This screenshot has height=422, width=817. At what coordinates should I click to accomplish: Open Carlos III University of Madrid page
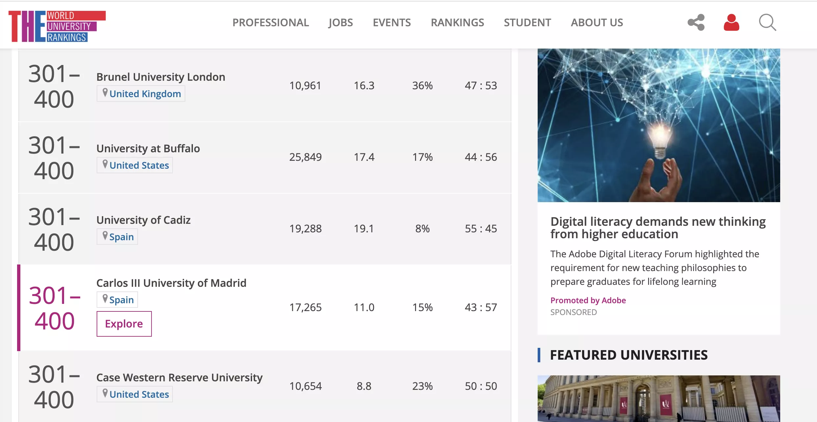171,283
